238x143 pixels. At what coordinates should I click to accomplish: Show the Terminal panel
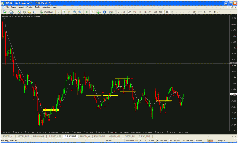[35, 12]
